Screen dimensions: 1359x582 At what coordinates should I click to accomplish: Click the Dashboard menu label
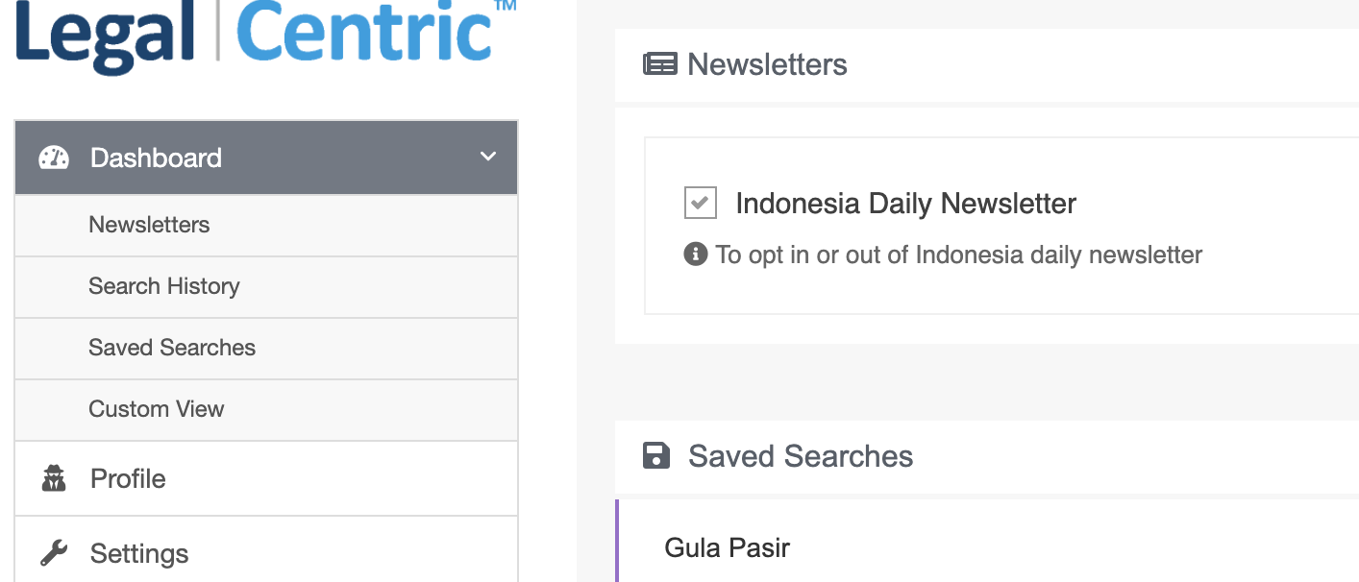pos(156,158)
